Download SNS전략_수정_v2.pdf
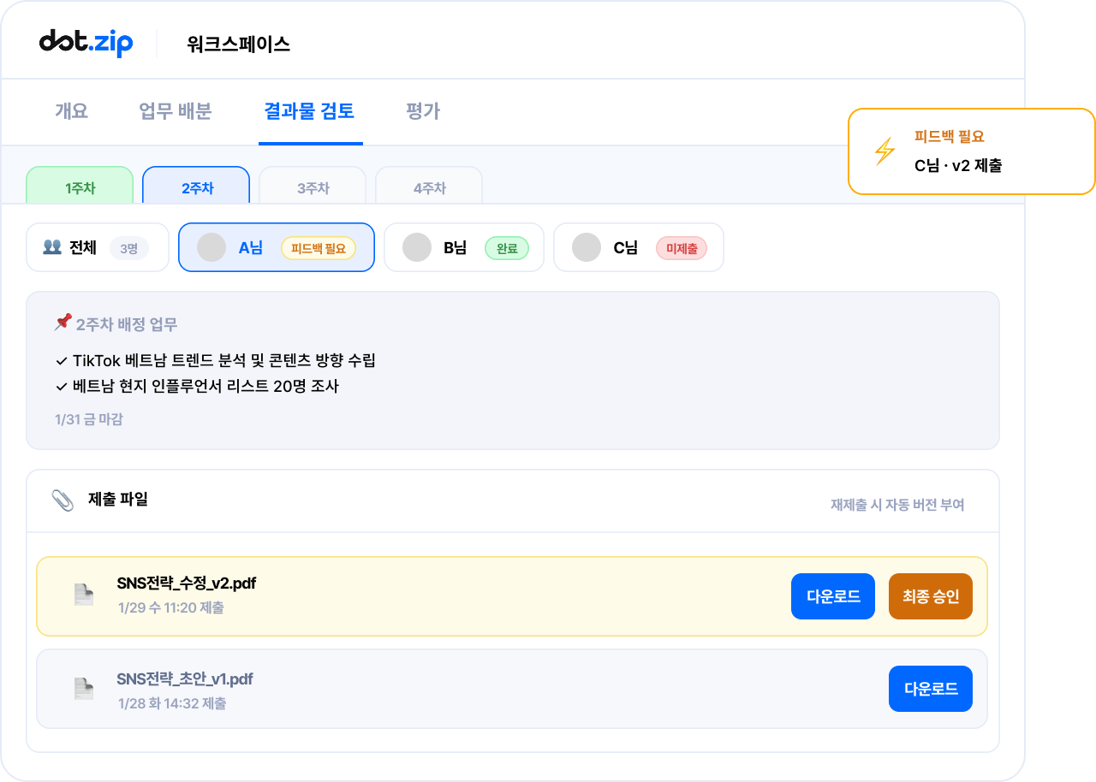1096x782 pixels. [x=833, y=595]
